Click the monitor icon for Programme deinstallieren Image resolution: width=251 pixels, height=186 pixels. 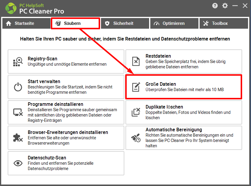[x=18, y=112]
